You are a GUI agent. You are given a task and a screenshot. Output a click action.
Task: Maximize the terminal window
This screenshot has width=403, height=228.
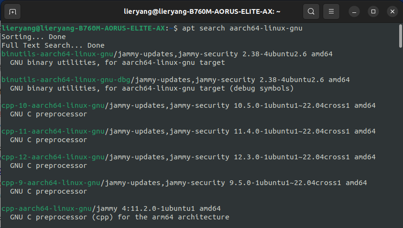tap(373, 11)
